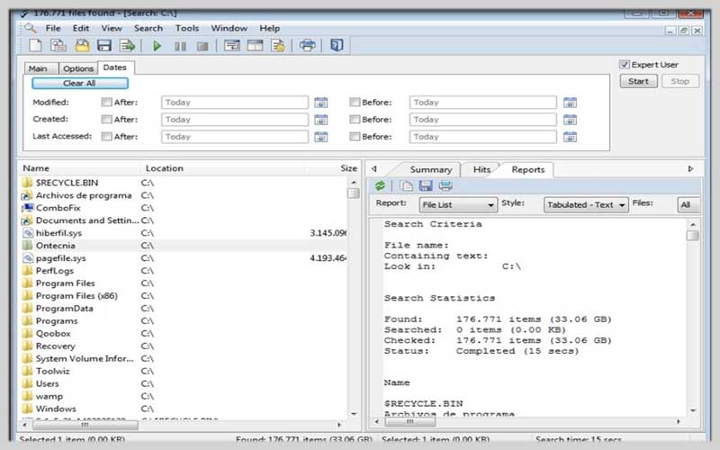Enable the Created After checkbox
This screenshot has height=450, width=720.
click(x=106, y=120)
